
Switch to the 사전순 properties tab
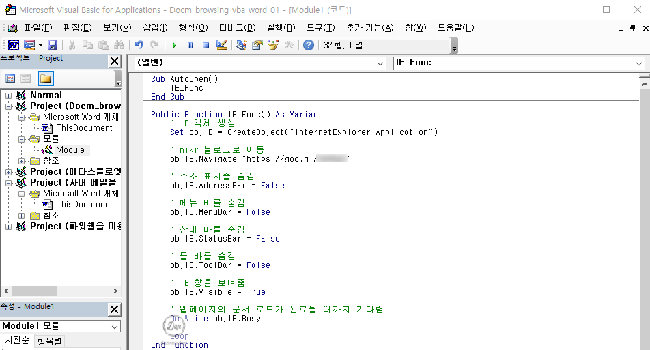[17, 340]
